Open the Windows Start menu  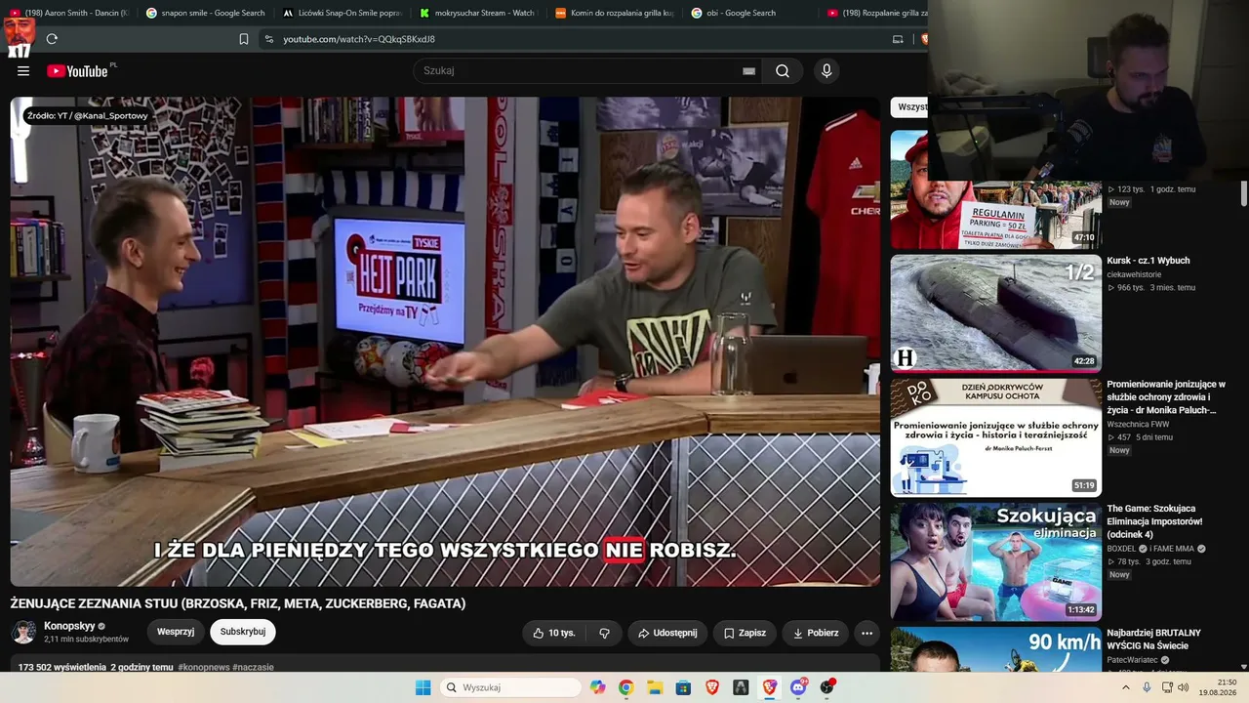[x=423, y=687]
